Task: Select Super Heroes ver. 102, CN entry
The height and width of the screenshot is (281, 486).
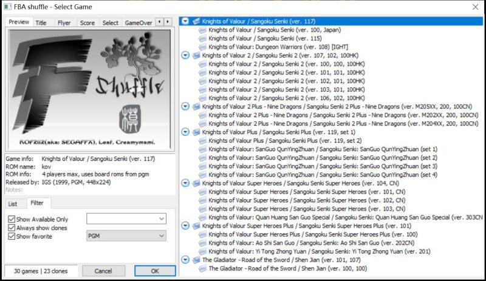Action: click(x=307, y=200)
